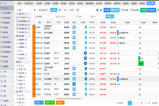
Task: Click T0 stage badge in row 25-999
Action: tap(74, 32)
